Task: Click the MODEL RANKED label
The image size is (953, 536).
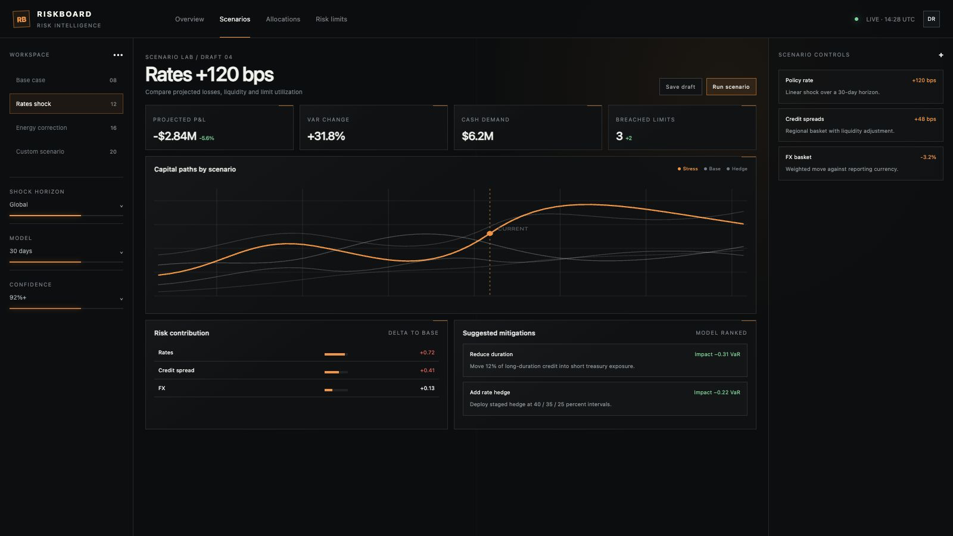Action: 721,333
